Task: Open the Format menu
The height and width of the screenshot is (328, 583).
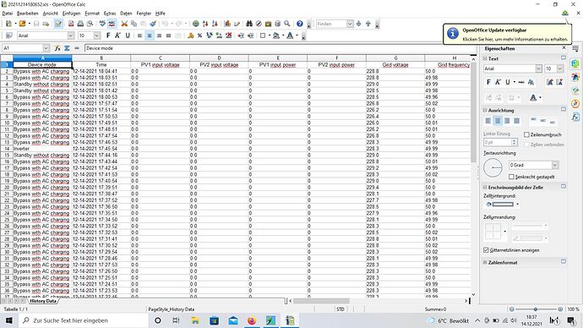Action: [92, 14]
